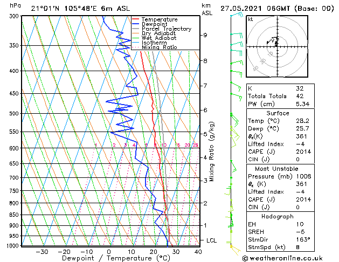The height and width of the screenshot is (262, 339).
Task: Click the 300 hPa pressure axis label
Action: (x=15, y=16)
